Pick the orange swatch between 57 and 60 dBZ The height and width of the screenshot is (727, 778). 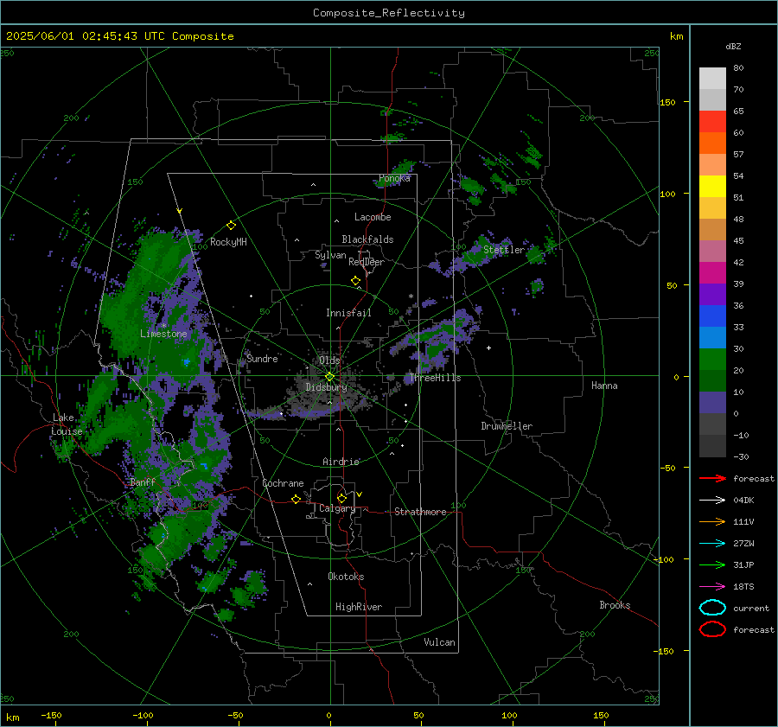[x=712, y=143]
